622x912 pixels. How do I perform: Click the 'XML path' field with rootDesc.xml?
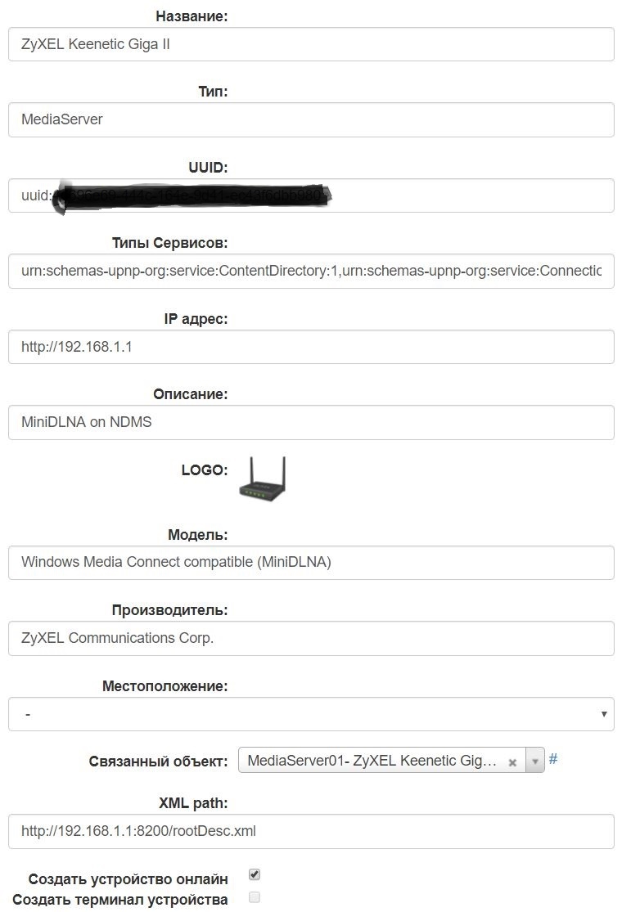click(x=311, y=831)
